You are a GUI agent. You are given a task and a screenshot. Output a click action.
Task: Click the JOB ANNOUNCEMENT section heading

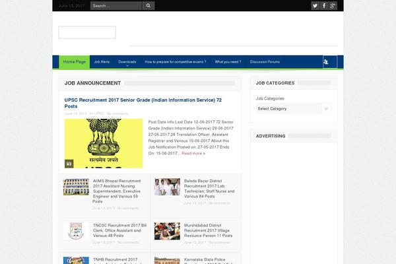coord(92,83)
